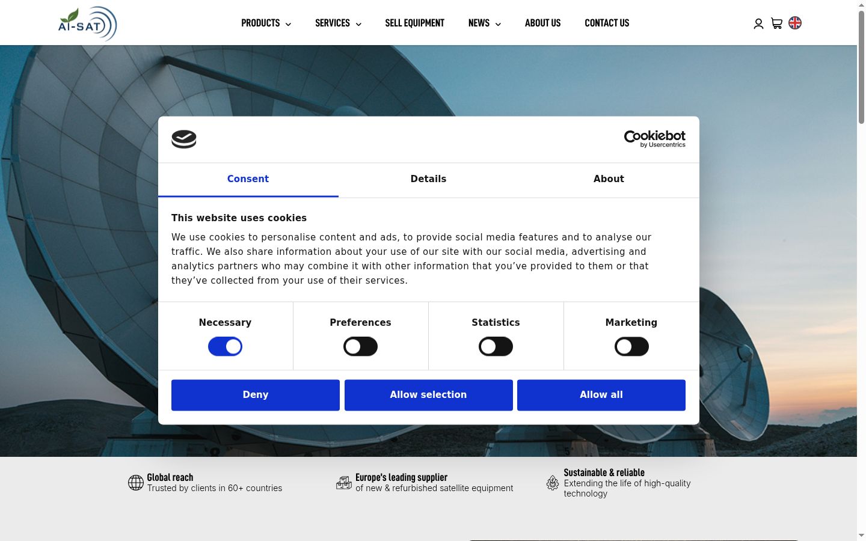
Task: Open the News navigation item
Action: pyautogui.click(x=479, y=23)
